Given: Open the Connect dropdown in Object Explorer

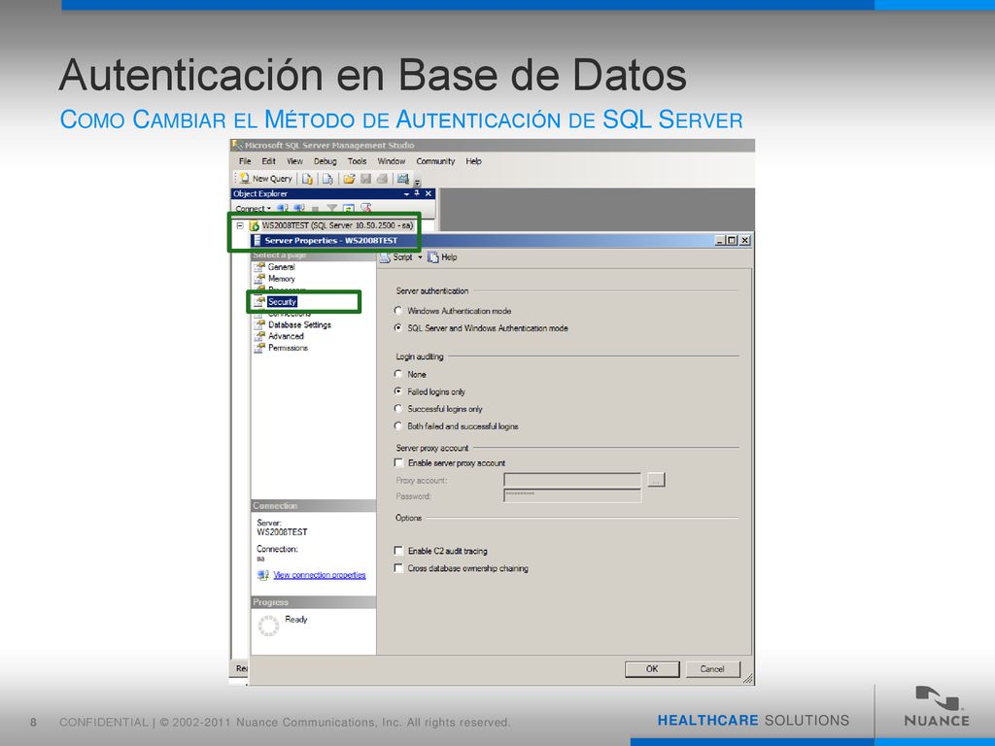Looking at the screenshot, I should click(254, 208).
